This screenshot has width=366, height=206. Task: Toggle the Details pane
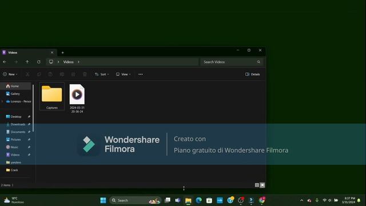point(253,74)
